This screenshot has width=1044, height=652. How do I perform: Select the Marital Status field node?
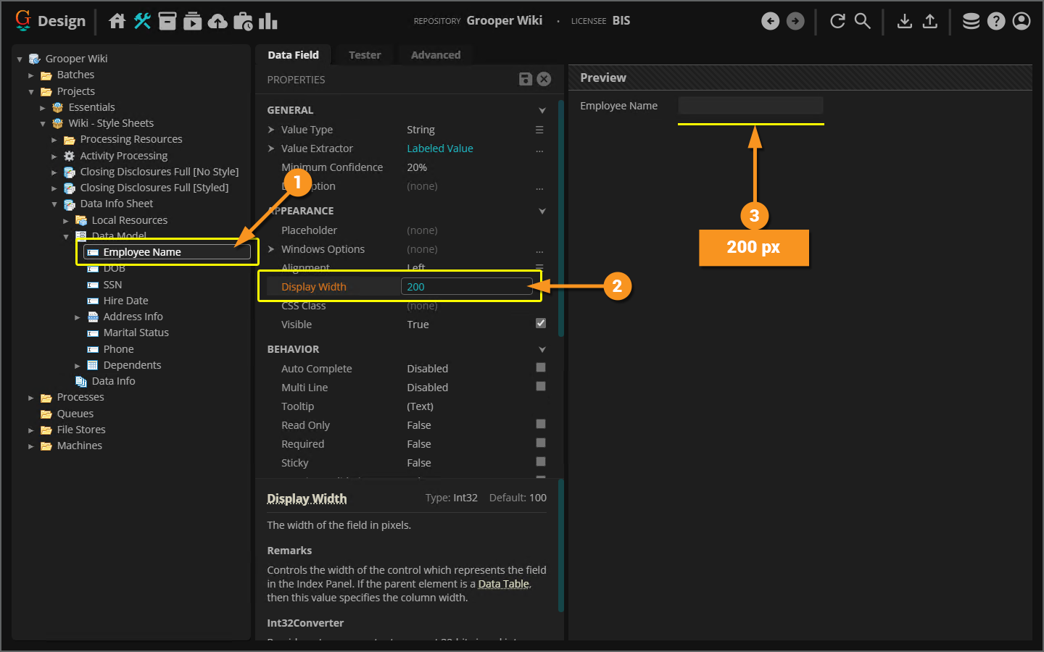[x=136, y=333]
